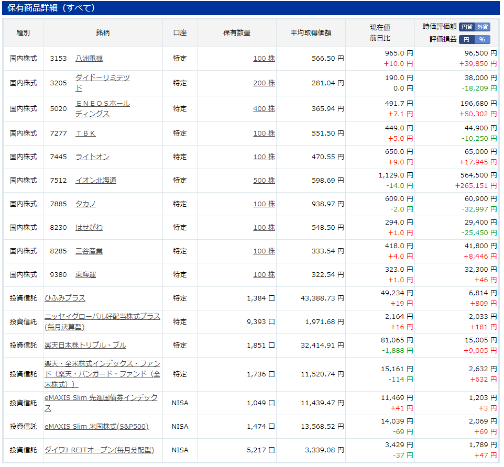This screenshot has height=467, width=504.
Task: Click the 保有数量 column header
Action: coord(237,33)
